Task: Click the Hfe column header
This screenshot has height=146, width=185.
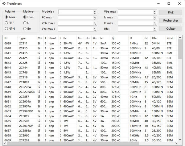Action: pyautogui.click(x=158, y=38)
